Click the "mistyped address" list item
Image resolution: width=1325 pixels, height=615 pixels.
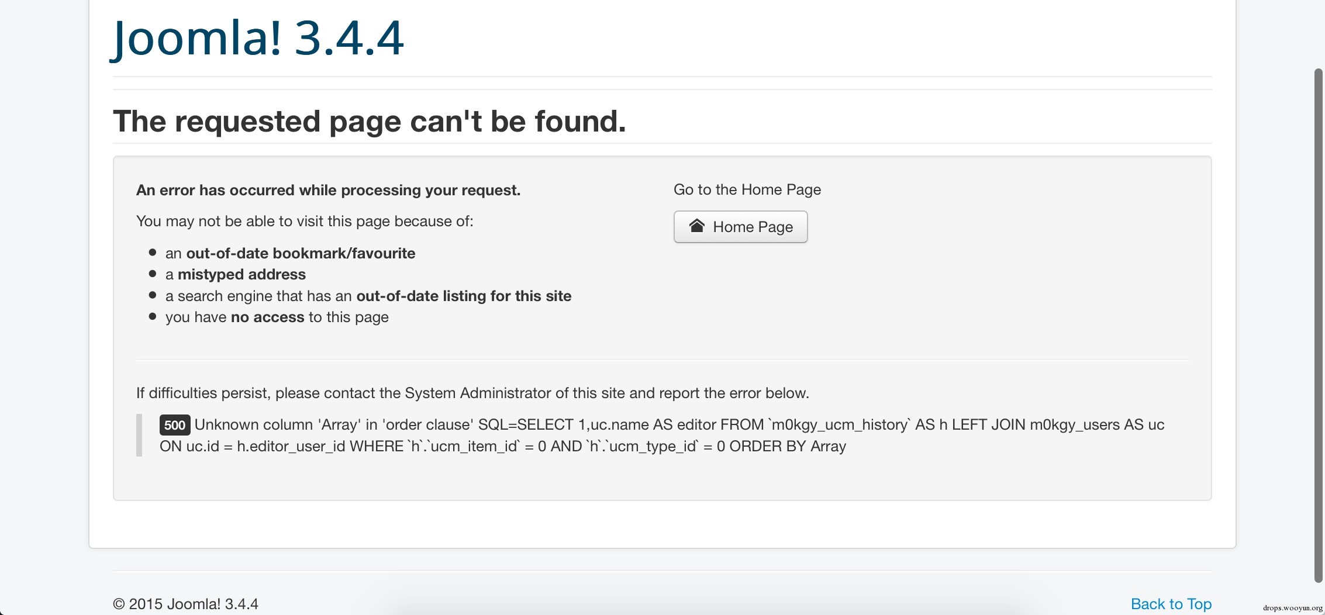236,274
